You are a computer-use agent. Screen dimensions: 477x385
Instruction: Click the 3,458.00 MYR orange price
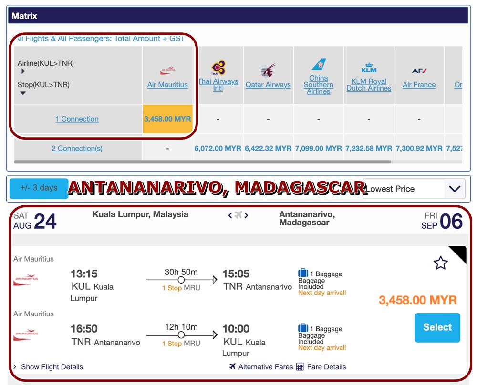[x=418, y=300]
